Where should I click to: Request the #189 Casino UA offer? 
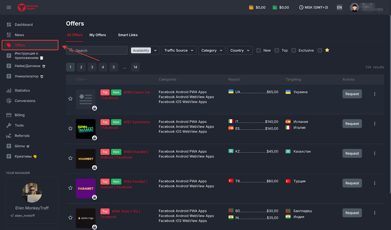coord(352,94)
